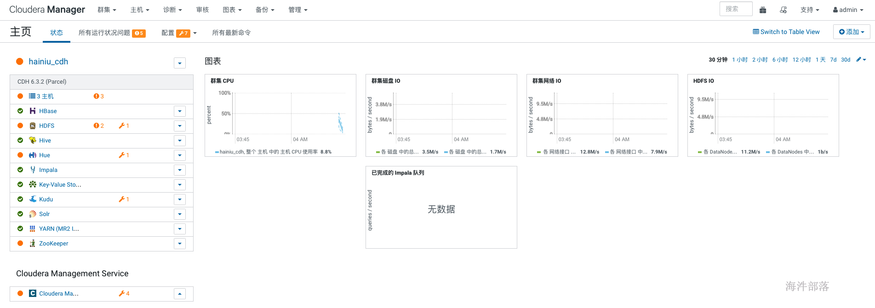875x308 pixels.
Task: Open the Impala actions dropdown
Action: pyautogui.click(x=180, y=170)
